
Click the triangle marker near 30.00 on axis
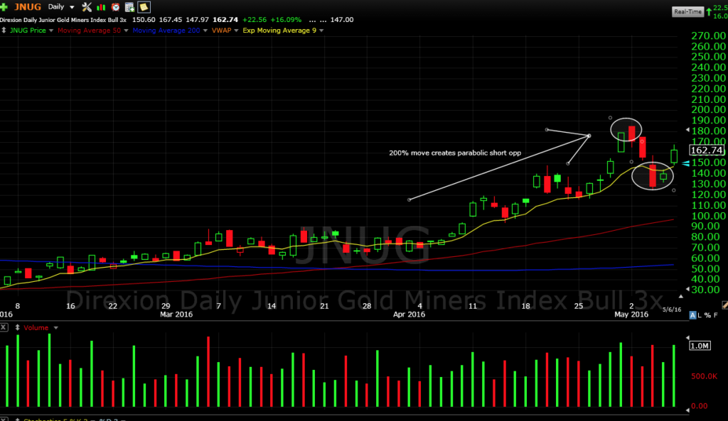click(687, 289)
